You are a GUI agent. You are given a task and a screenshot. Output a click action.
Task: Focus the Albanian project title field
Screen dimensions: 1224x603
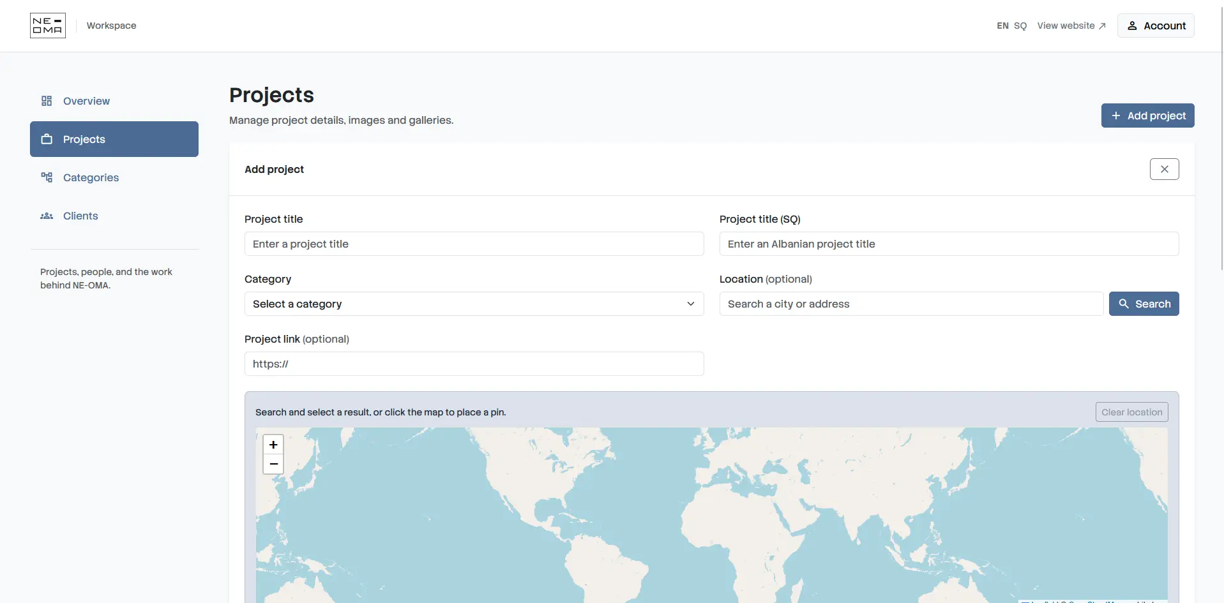(949, 244)
